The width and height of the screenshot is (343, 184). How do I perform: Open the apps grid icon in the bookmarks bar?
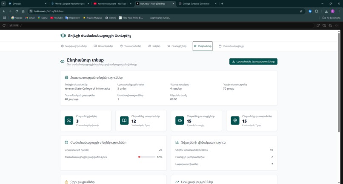pos(5,18)
